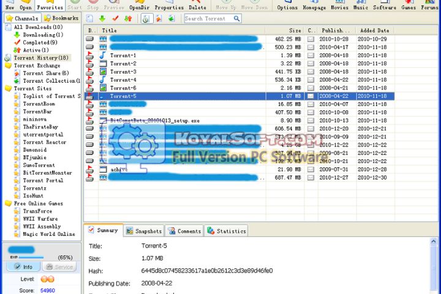Click the Info button in user panel
This screenshot has height=294, width=441.
(x=23, y=266)
